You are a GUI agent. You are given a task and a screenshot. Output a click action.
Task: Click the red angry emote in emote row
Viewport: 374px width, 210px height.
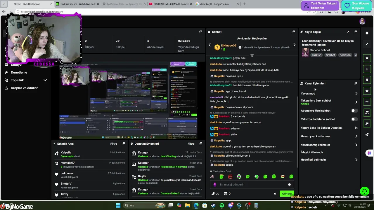pos(230,176)
